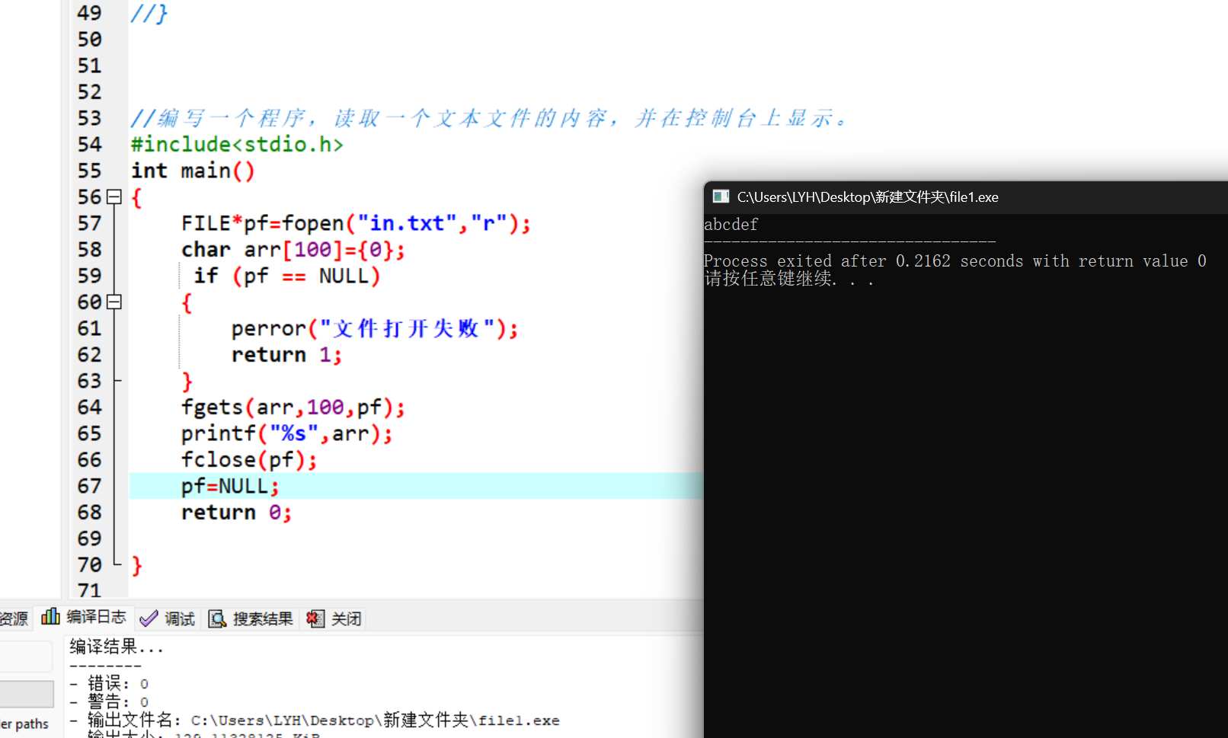The image size is (1228, 738).
Task: Open the 调试 tab
Action: pos(168,618)
